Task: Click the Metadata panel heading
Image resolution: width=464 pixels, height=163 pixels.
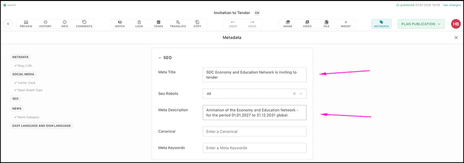Action: [232, 38]
